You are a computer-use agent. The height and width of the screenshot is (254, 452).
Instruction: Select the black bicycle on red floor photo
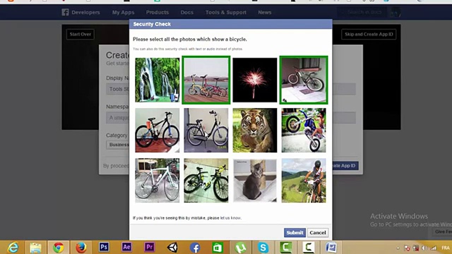157,130
